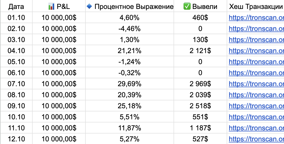Select the Дата column header cell
Viewport: 284px width, 144px height.
click(16, 6)
